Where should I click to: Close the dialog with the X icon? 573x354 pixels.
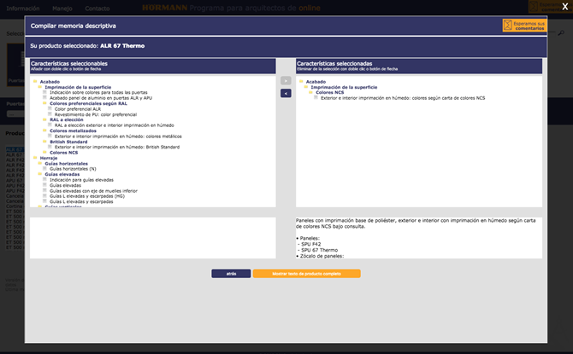click(564, 6)
